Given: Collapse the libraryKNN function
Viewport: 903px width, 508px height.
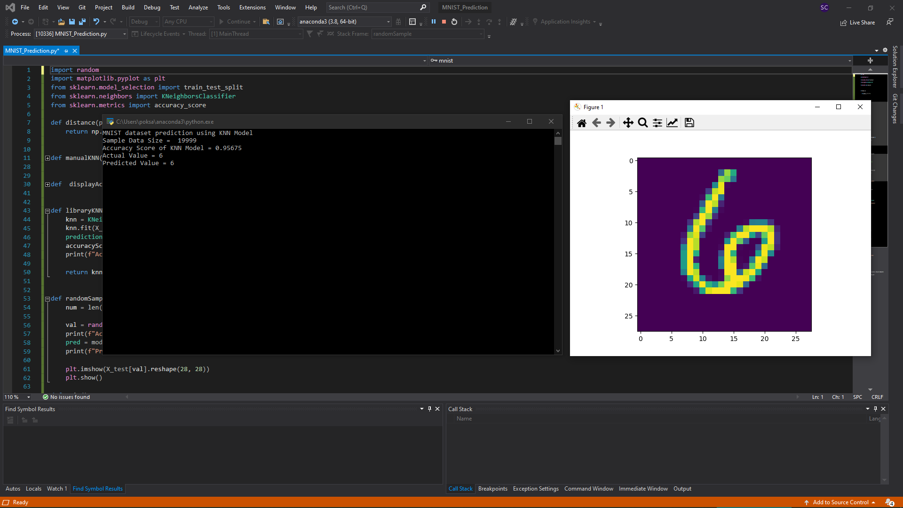Looking at the screenshot, I should [x=48, y=211].
